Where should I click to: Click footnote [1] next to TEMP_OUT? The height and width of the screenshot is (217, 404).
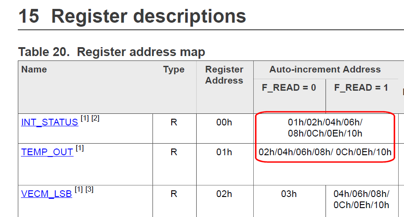[x=80, y=148]
